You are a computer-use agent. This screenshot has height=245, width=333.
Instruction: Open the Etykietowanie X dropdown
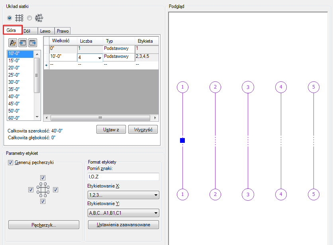coord(123,195)
